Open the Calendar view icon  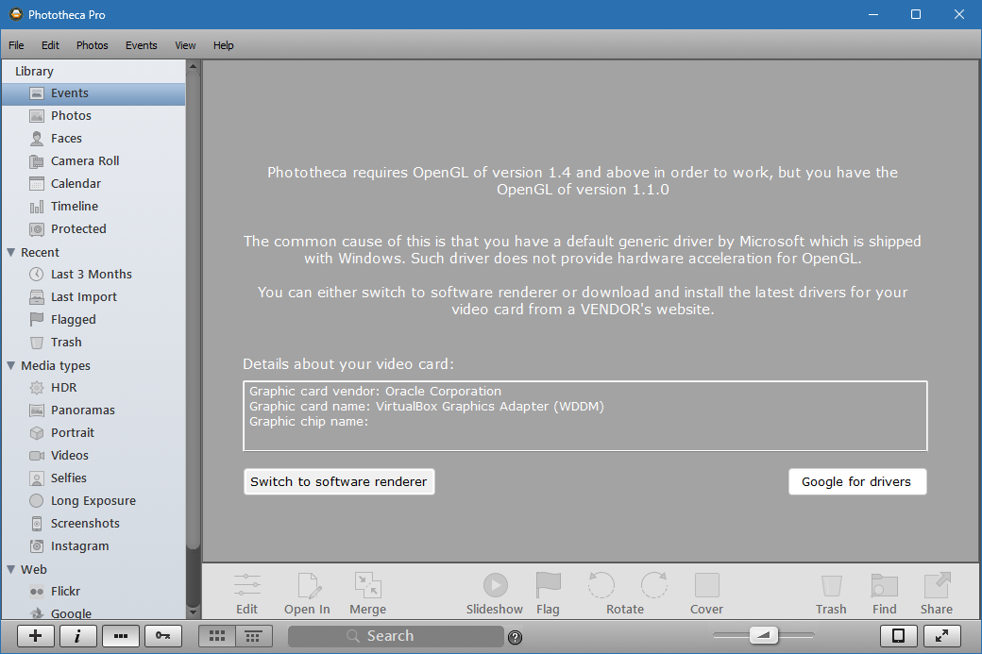[x=37, y=184]
